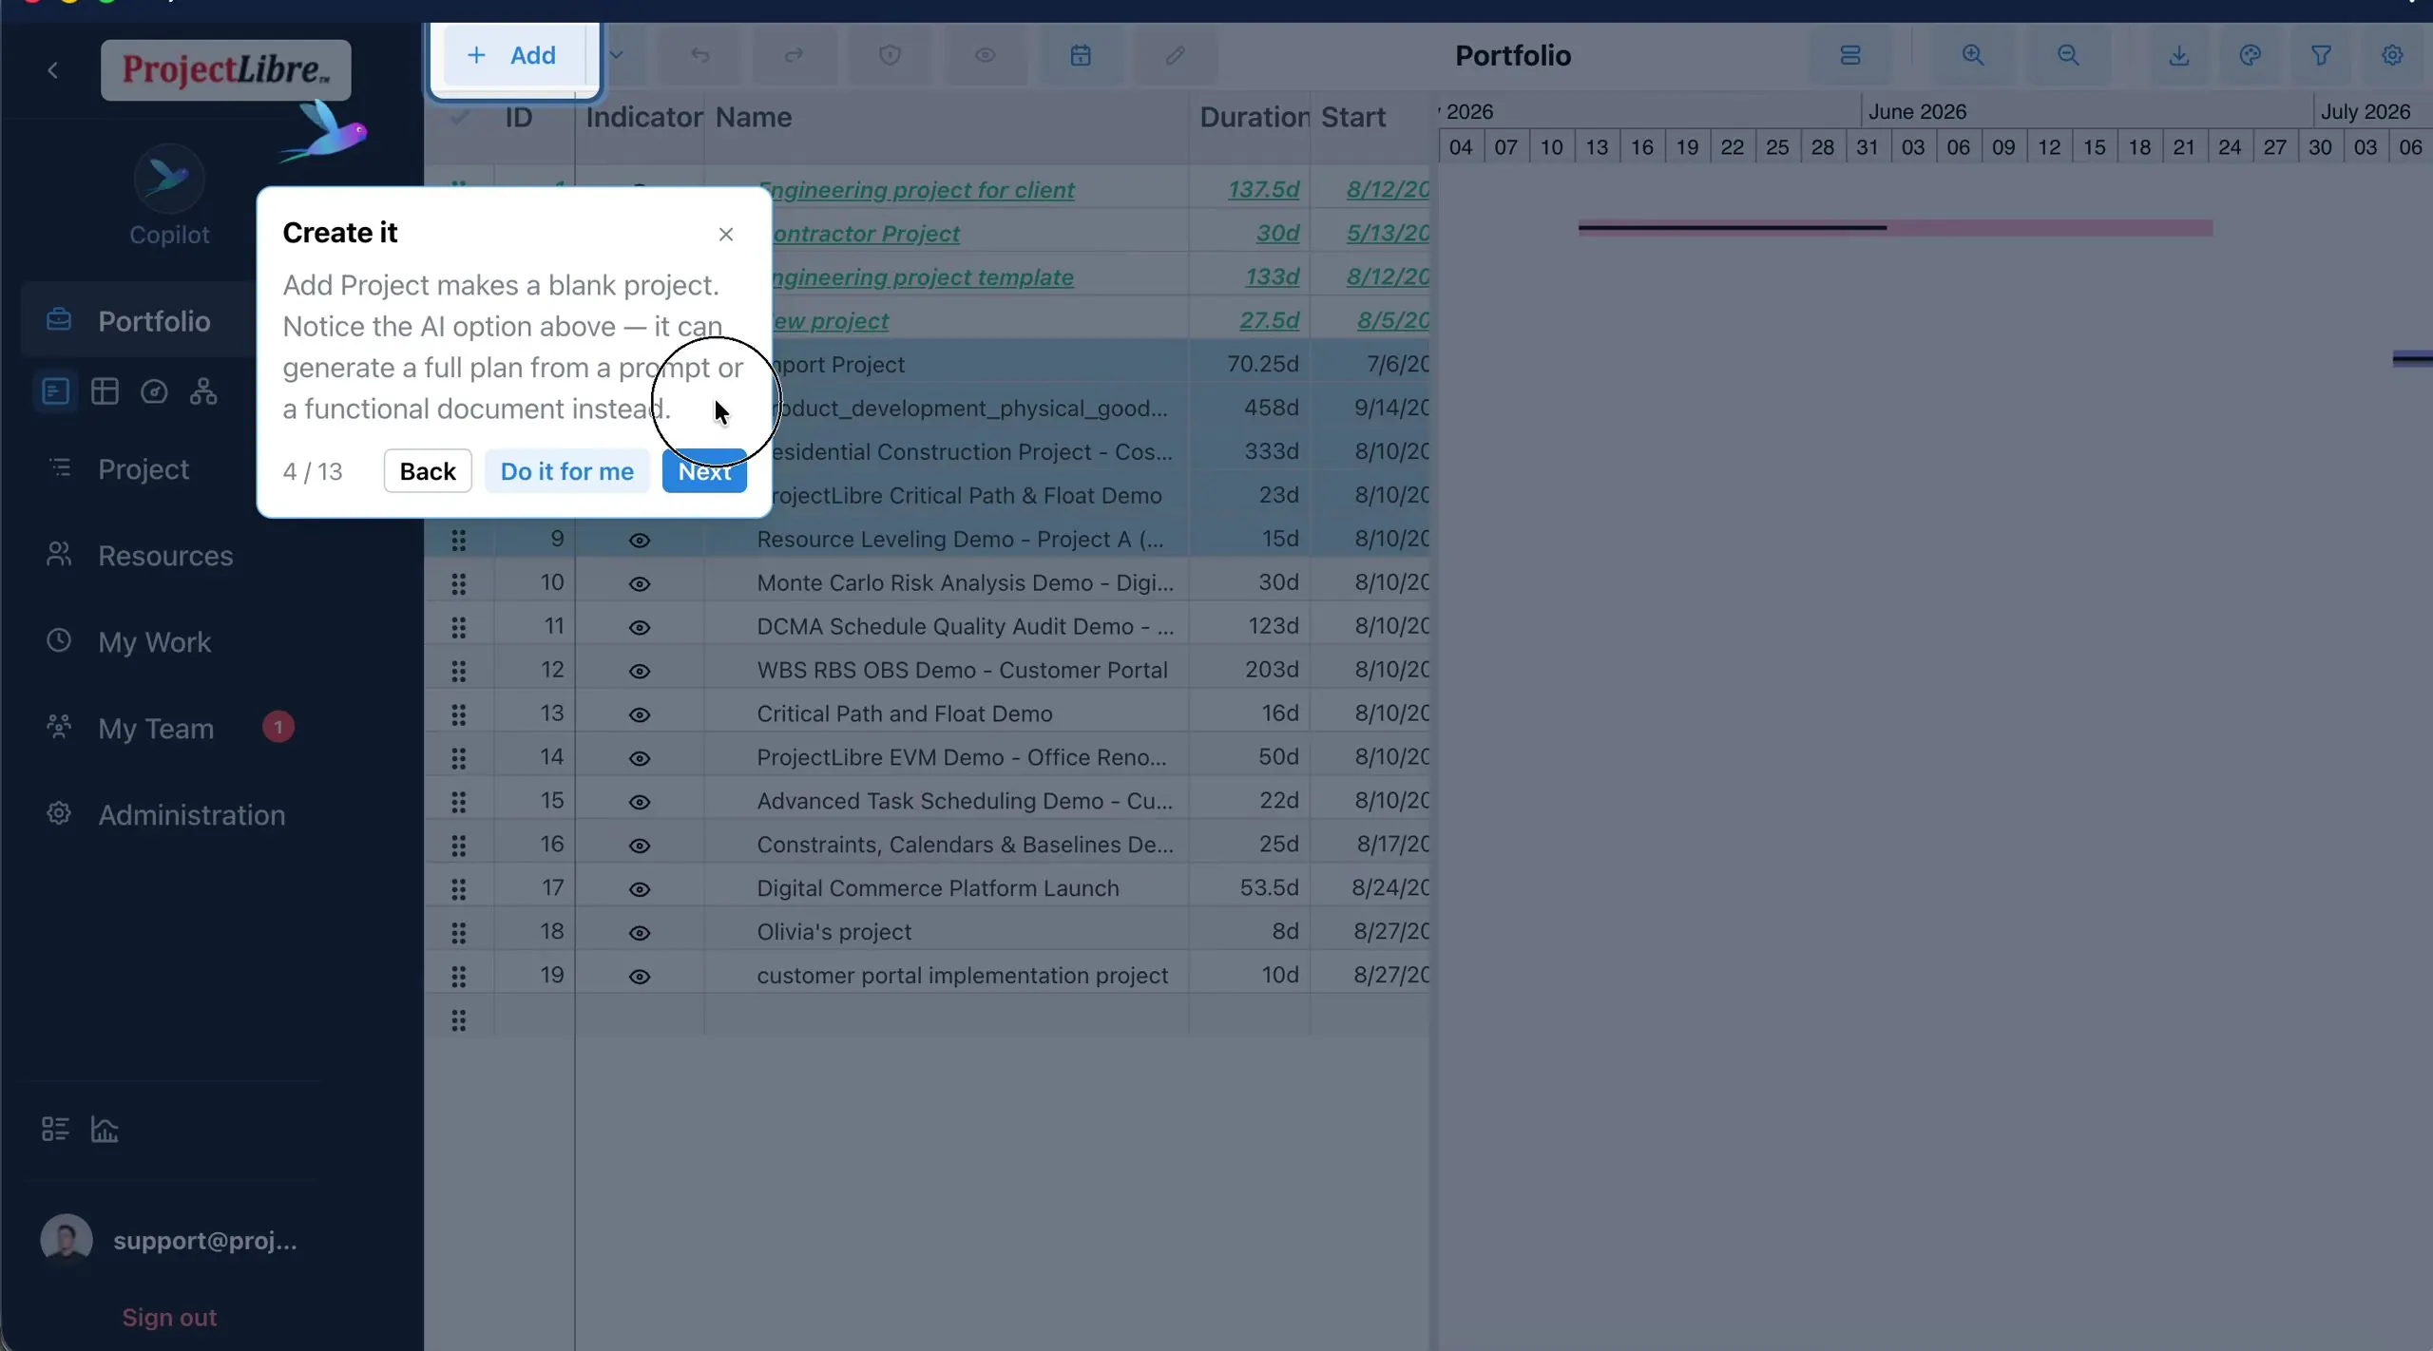The image size is (2433, 1351).
Task: Click Sign out link
Action: [x=169, y=1317]
